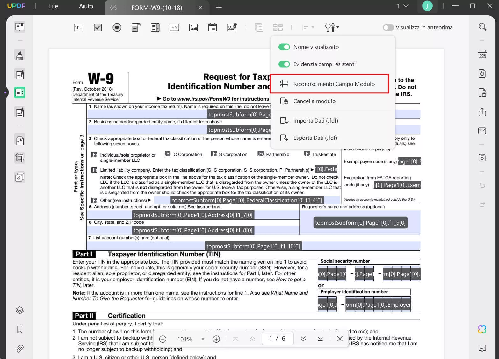Screen dimensions: 499x359
Task: Toggle Visualizza in anteprima switch
Action: 388,27
